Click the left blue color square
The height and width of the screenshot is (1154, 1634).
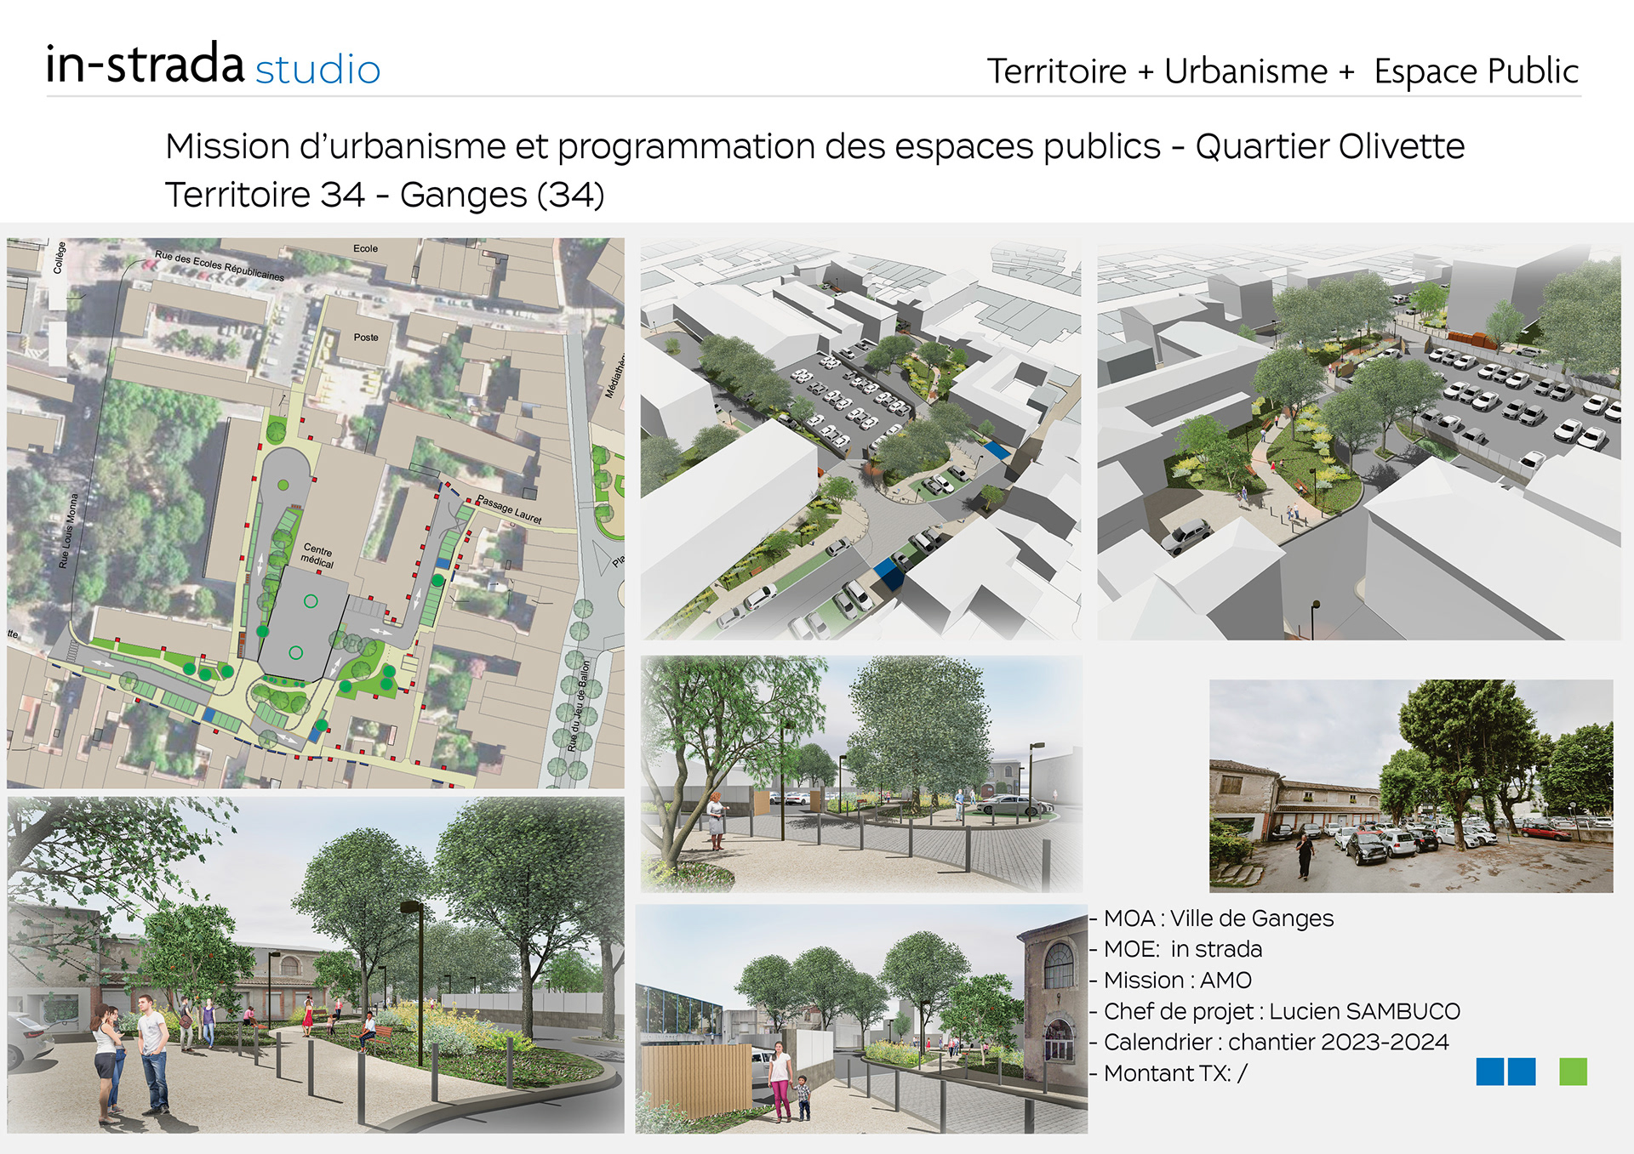tap(1489, 1072)
